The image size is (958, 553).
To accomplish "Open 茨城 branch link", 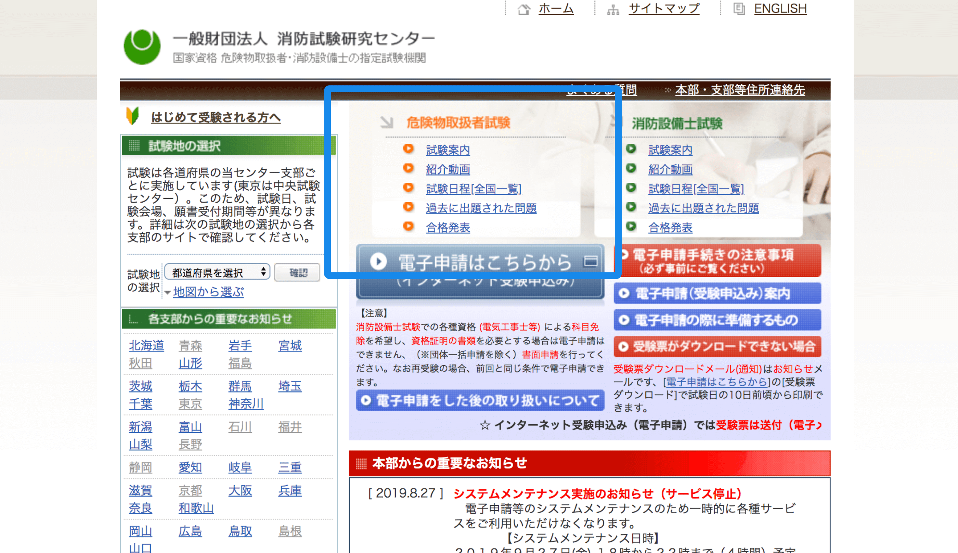I will pos(141,386).
